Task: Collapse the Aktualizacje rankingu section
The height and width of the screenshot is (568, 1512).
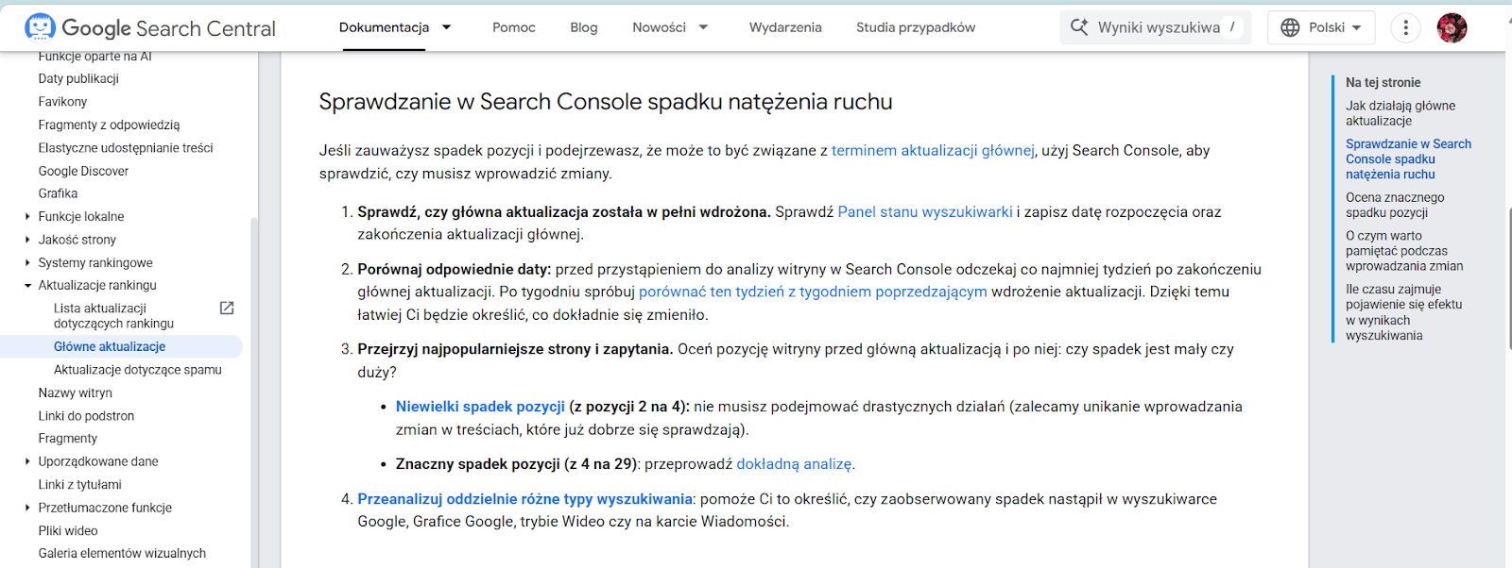Action: tap(27, 286)
